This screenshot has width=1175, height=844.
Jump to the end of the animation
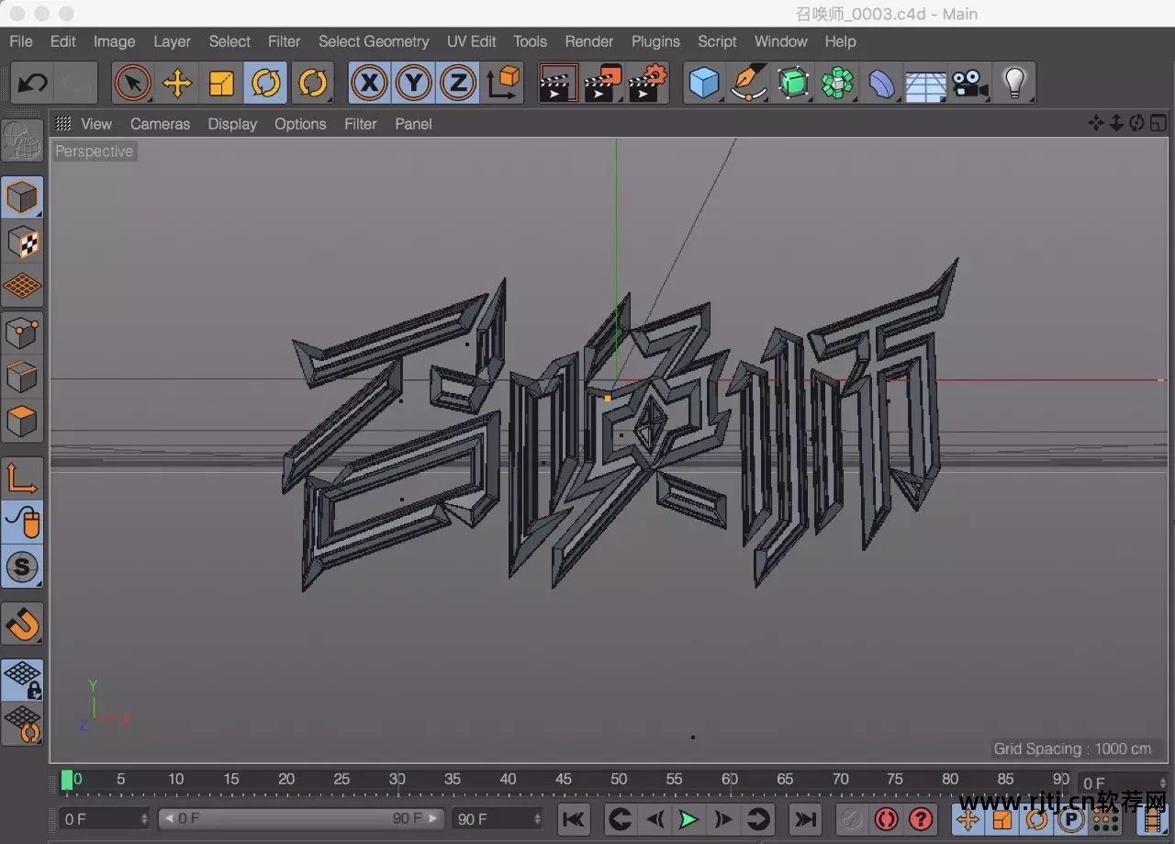point(805,818)
